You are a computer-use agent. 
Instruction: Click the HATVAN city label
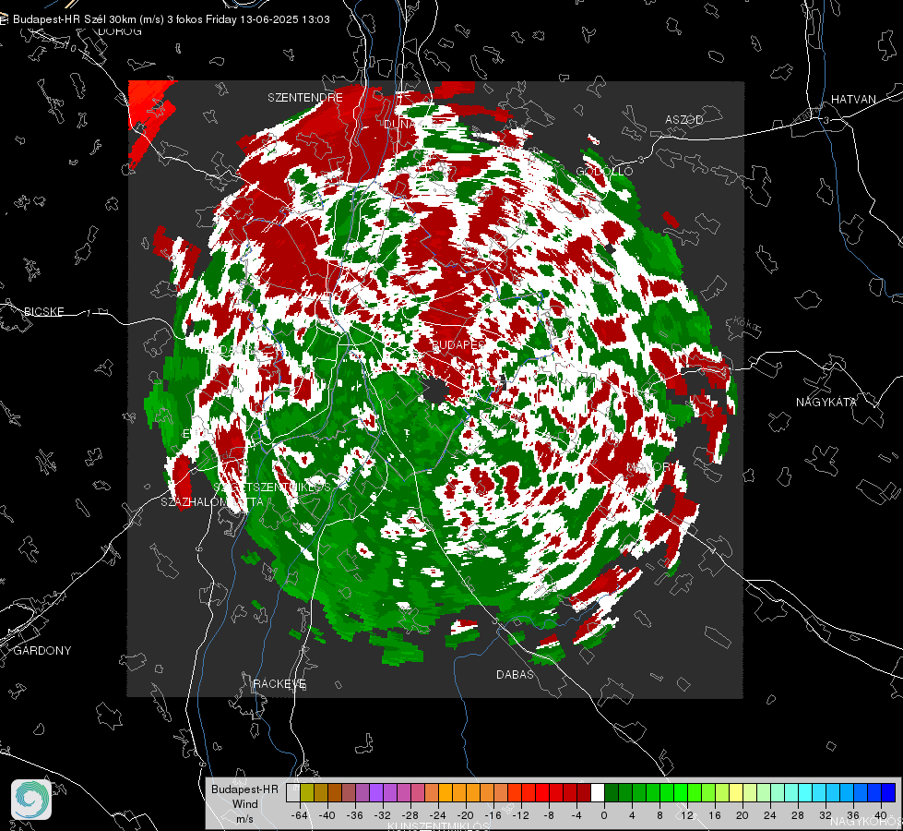853,99
